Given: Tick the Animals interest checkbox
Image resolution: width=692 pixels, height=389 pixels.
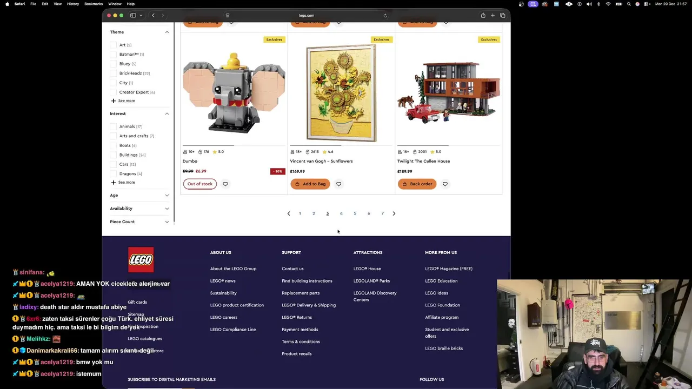Looking at the screenshot, I should click(114, 126).
